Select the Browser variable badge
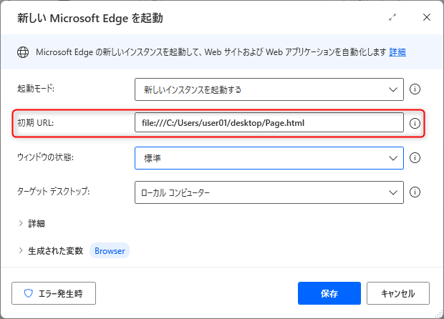The width and height of the screenshot is (444, 319). click(x=110, y=251)
